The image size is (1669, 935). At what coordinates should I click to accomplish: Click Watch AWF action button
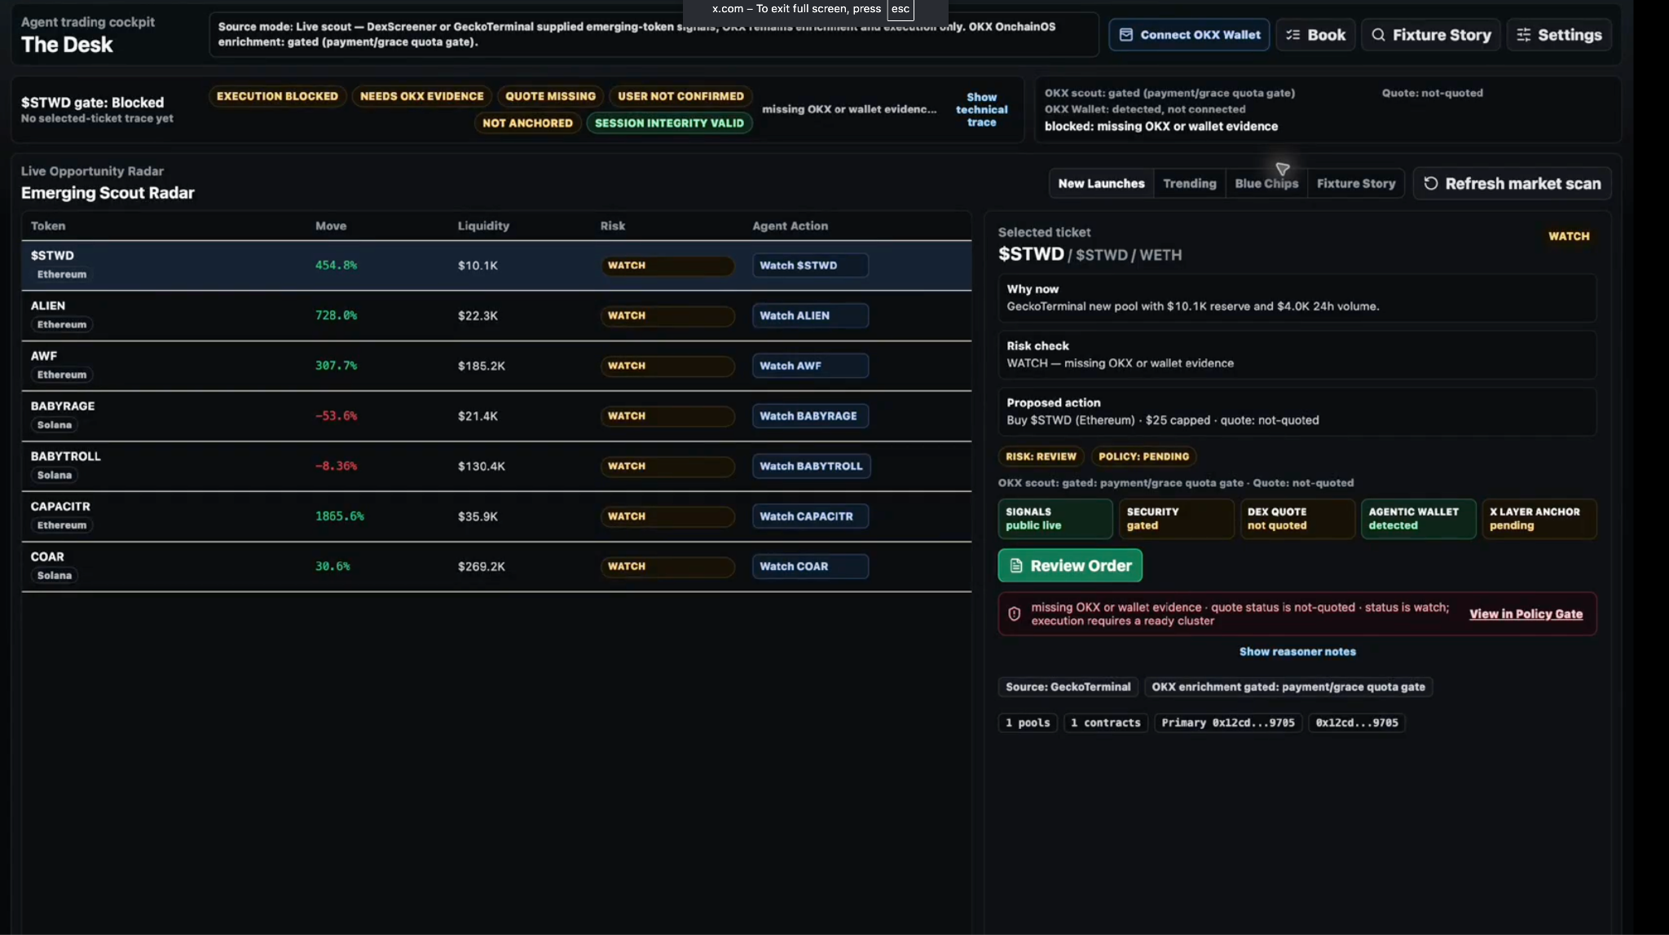pos(810,366)
